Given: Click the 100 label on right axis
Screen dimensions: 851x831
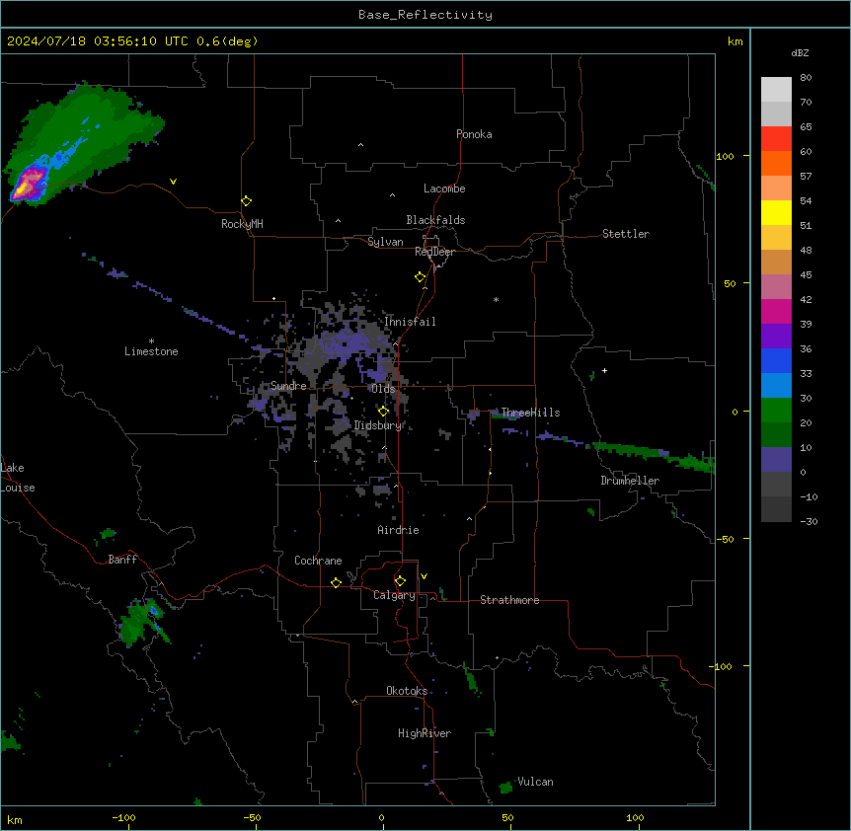Looking at the screenshot, I should 725,156.
